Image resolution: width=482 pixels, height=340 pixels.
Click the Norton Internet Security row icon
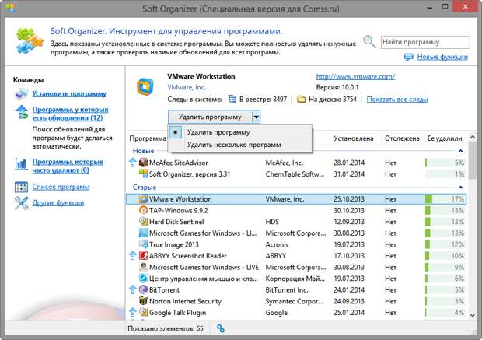[143, 301]
